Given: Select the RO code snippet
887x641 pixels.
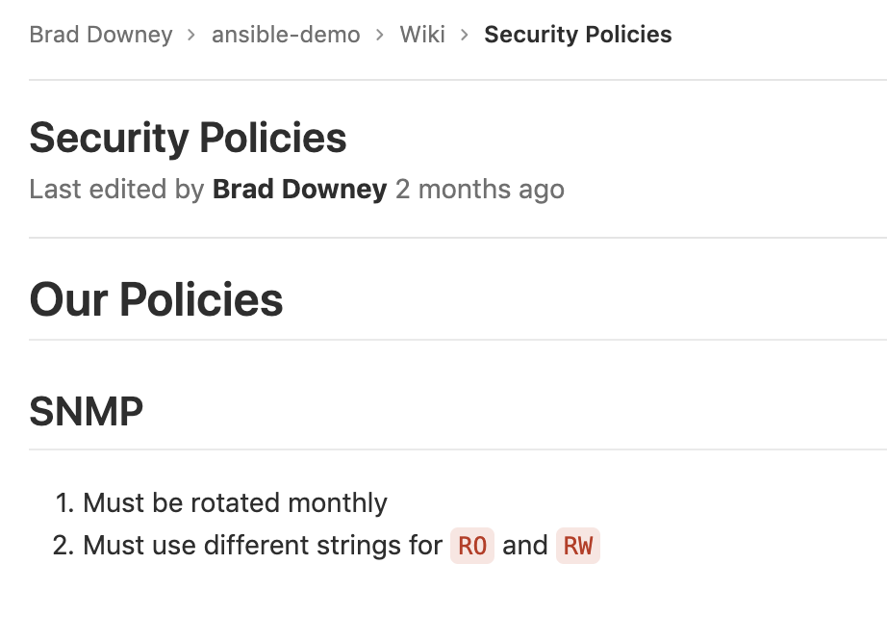Looking at the screenshot, I should point(472,545).
